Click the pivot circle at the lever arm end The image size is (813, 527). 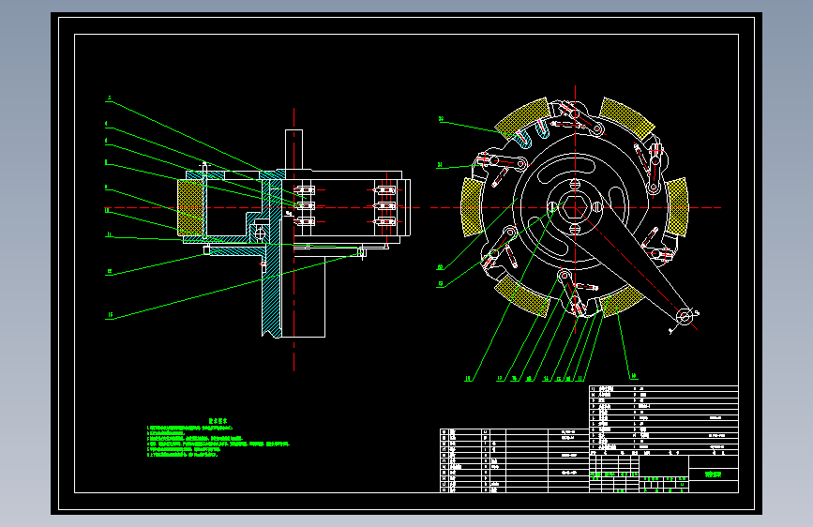click(x=685, y=316)
